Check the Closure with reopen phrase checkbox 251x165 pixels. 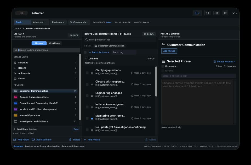point(87,84)
